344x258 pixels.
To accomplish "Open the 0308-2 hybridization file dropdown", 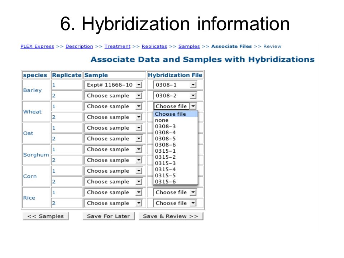I will (175, 96).
